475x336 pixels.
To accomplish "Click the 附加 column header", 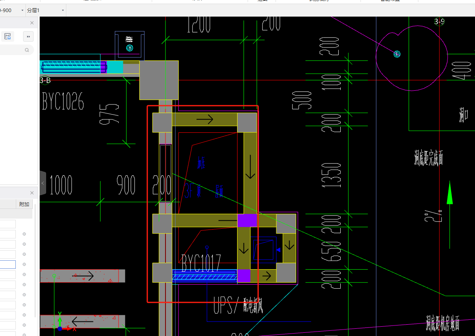I will [x=24, y=204].
